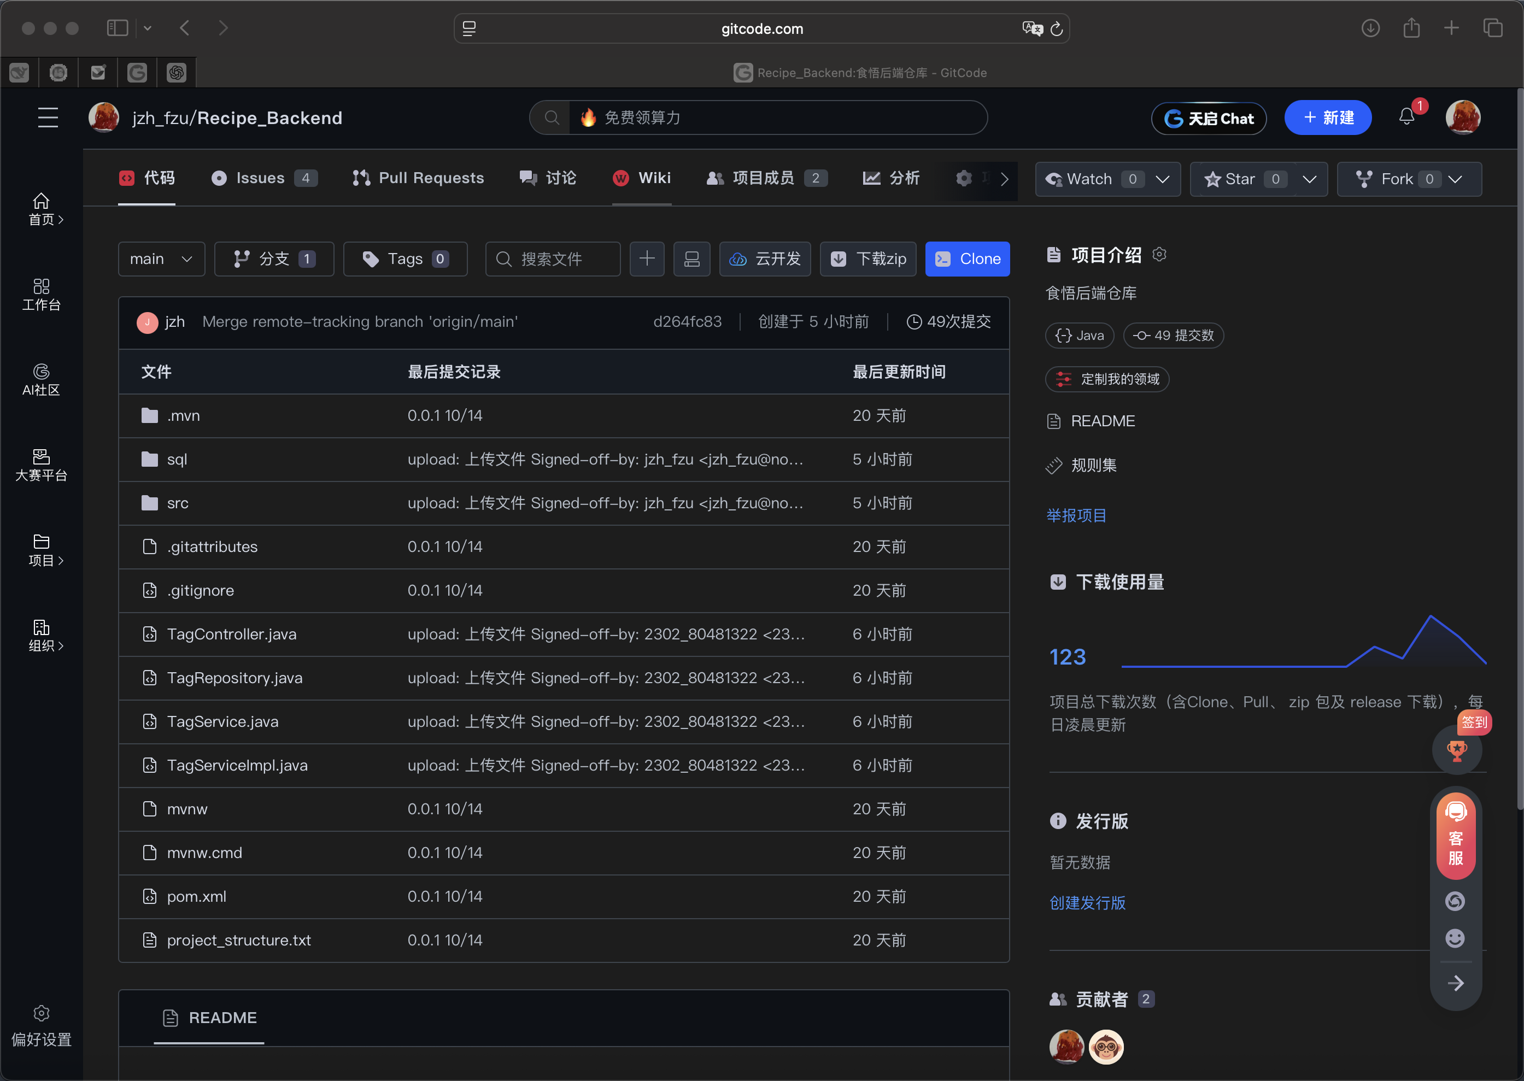Click the blue Clone button

tap(967, 258)
